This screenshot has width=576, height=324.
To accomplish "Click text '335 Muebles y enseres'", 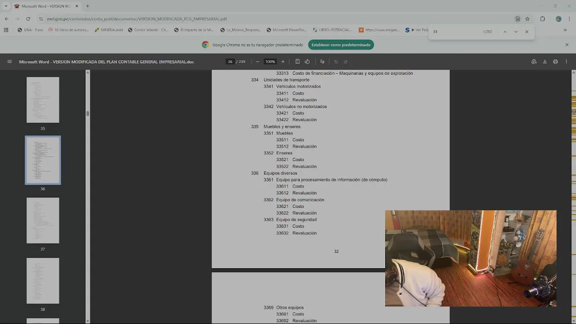I will (275, 126).
